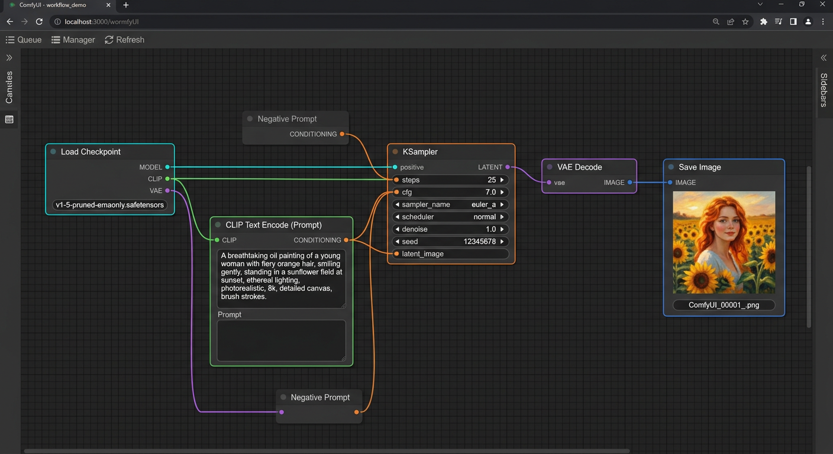Open the browser extensions puzzle icon
This screenshot has width=833, height=454.
point(763,22)
